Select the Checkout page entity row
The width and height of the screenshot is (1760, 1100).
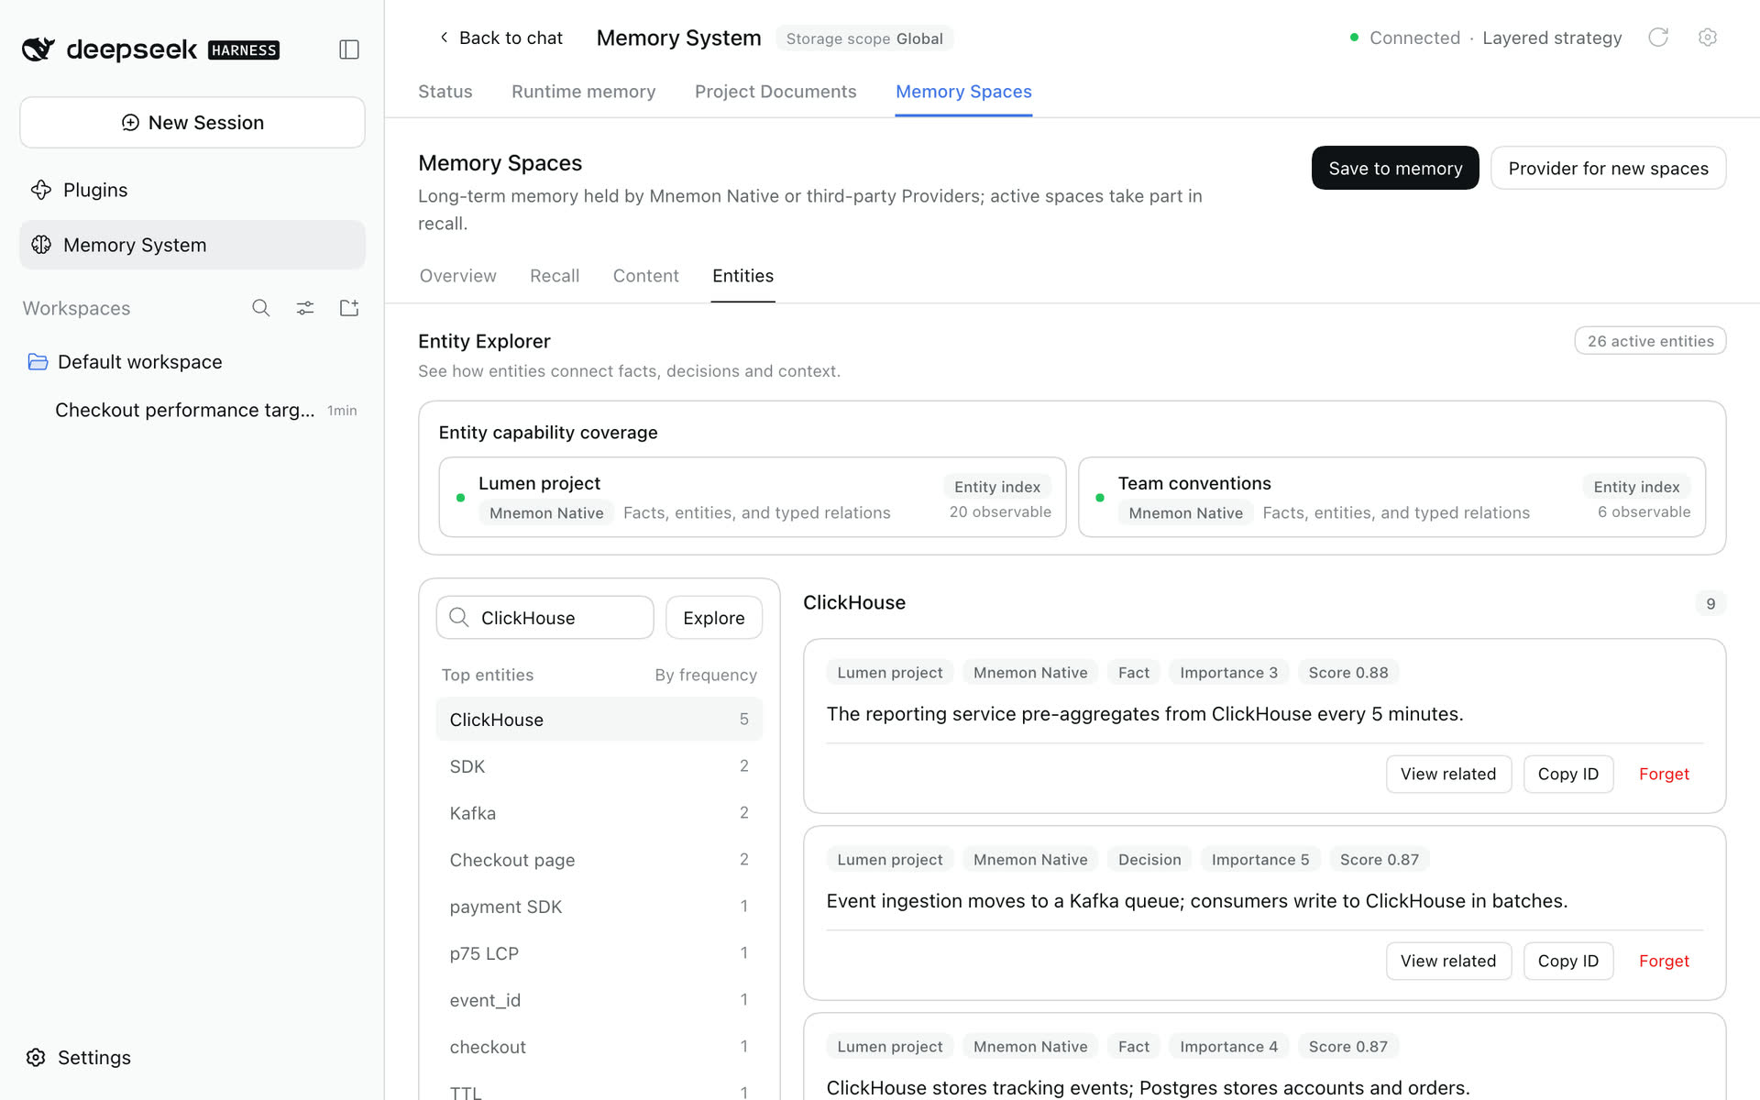coord(599,860)
